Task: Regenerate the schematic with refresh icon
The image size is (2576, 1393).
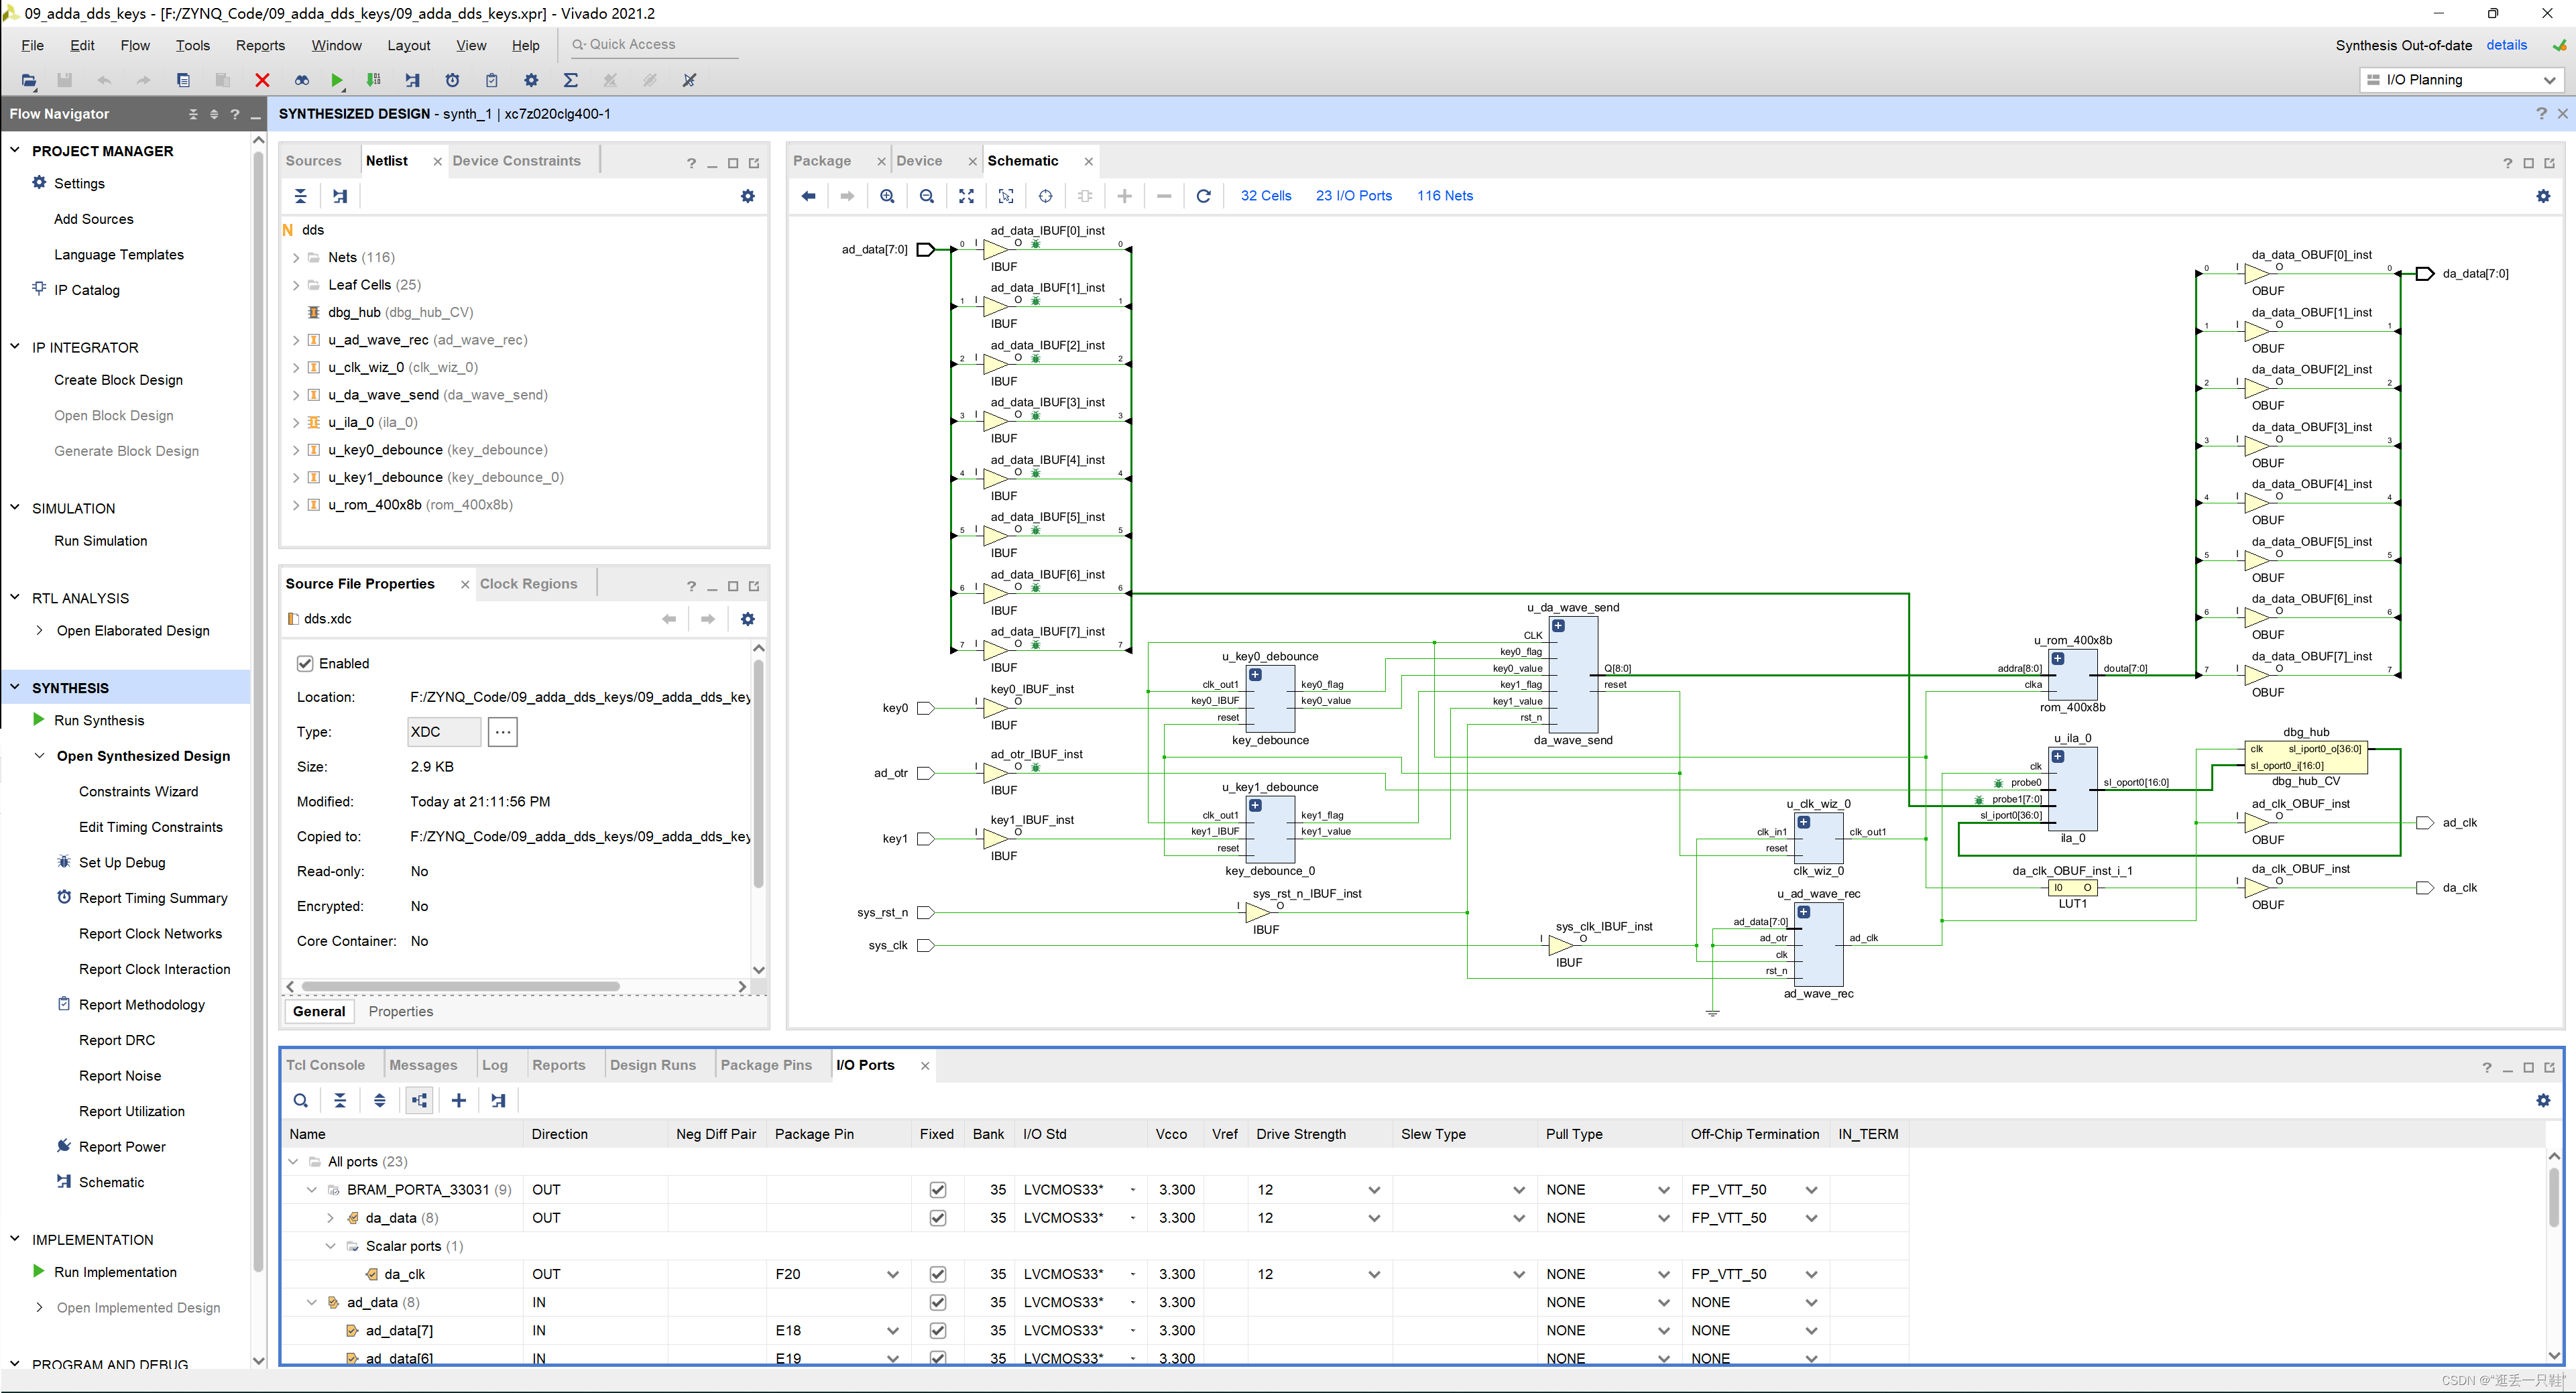Action: pyautogui.click(x=1203, y=196)
